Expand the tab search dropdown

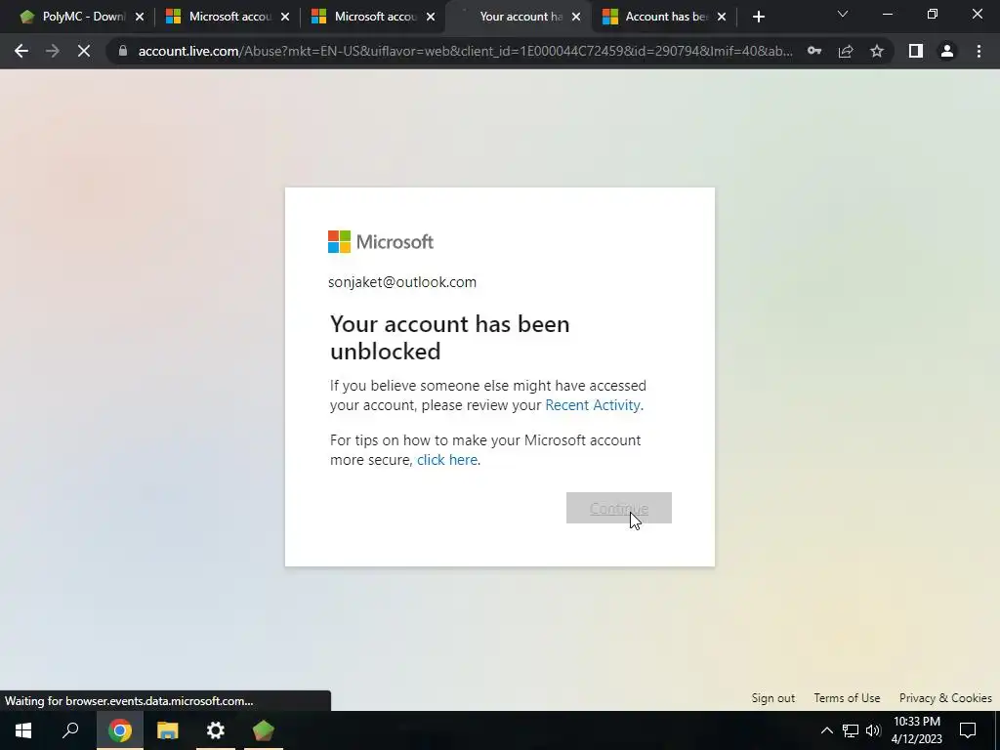(x=843, y=14)
